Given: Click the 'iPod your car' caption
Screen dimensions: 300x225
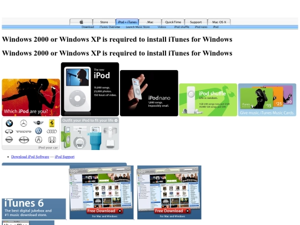Looking at the screenshot, I should (x=48, y=148).
